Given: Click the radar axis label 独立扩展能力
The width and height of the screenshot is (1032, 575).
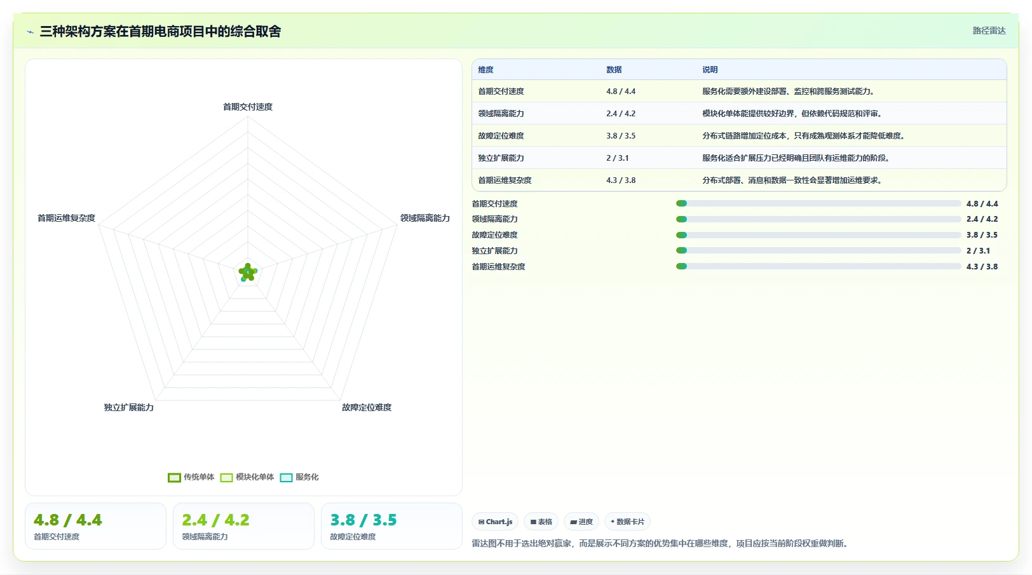Looking at the screenshot, I should click(129, 407).
